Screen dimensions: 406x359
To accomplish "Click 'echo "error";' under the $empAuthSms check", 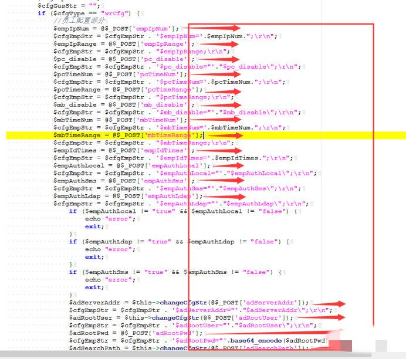I will click(x=110, y=280).
